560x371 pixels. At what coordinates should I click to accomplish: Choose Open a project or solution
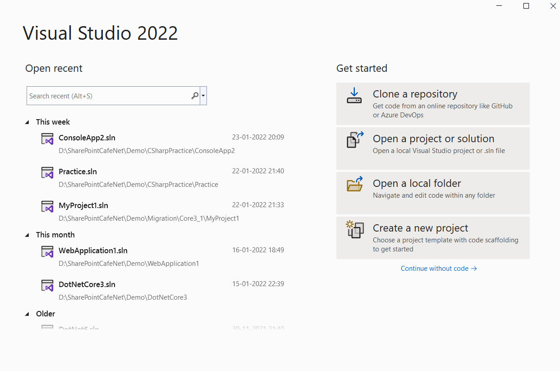click(433, 148)
